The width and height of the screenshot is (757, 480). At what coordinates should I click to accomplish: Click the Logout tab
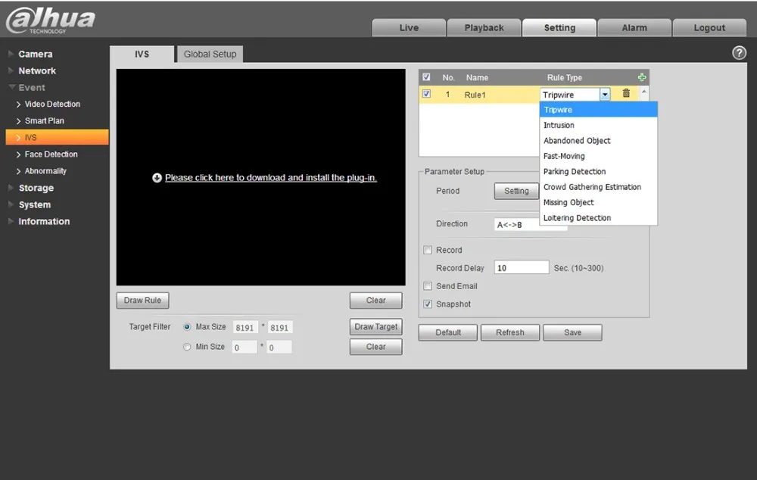tap(709, 27)
